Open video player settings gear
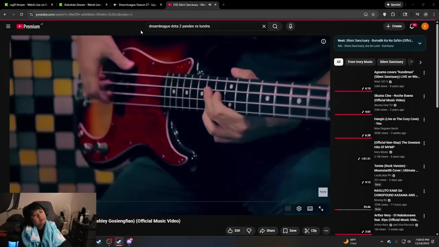 coord(299,209)
